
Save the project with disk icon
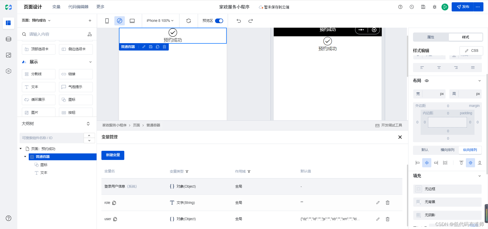(x=423, y=7)
